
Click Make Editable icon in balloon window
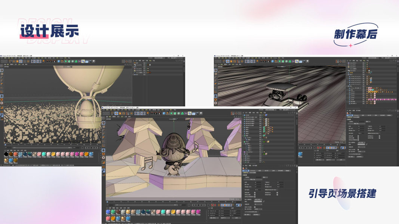(1, 66)
